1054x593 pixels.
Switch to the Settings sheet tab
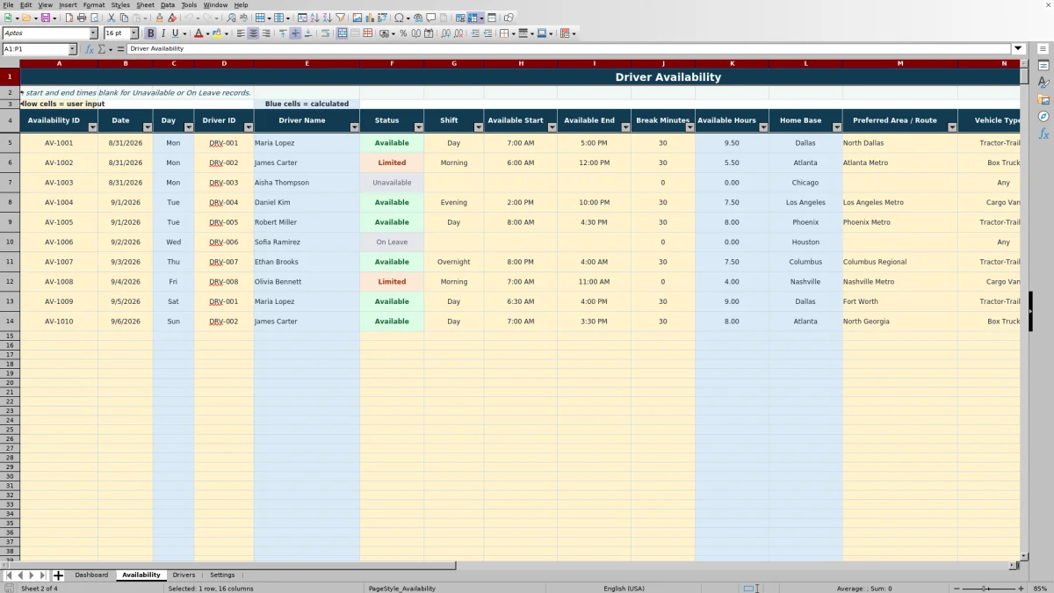click(222, 575)
